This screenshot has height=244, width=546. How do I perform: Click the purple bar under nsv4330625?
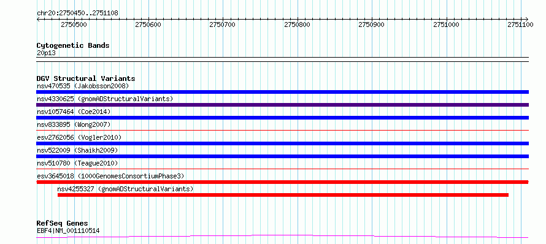coord(282,105)
